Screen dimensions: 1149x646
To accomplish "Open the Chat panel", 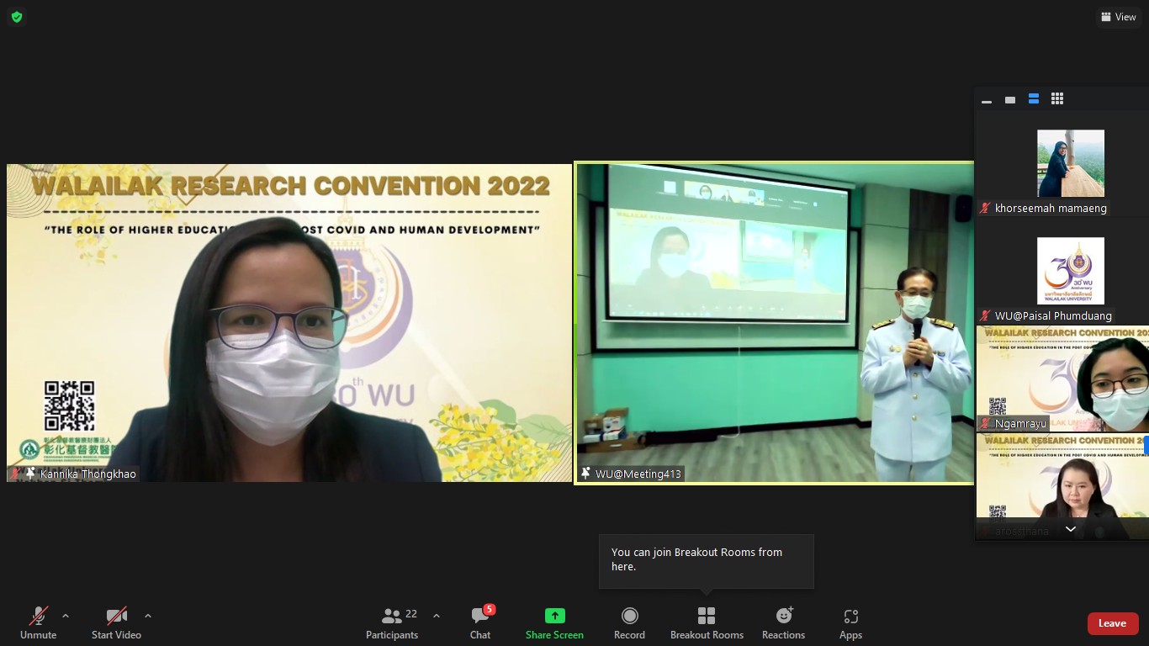I will (x=480, y=623).
